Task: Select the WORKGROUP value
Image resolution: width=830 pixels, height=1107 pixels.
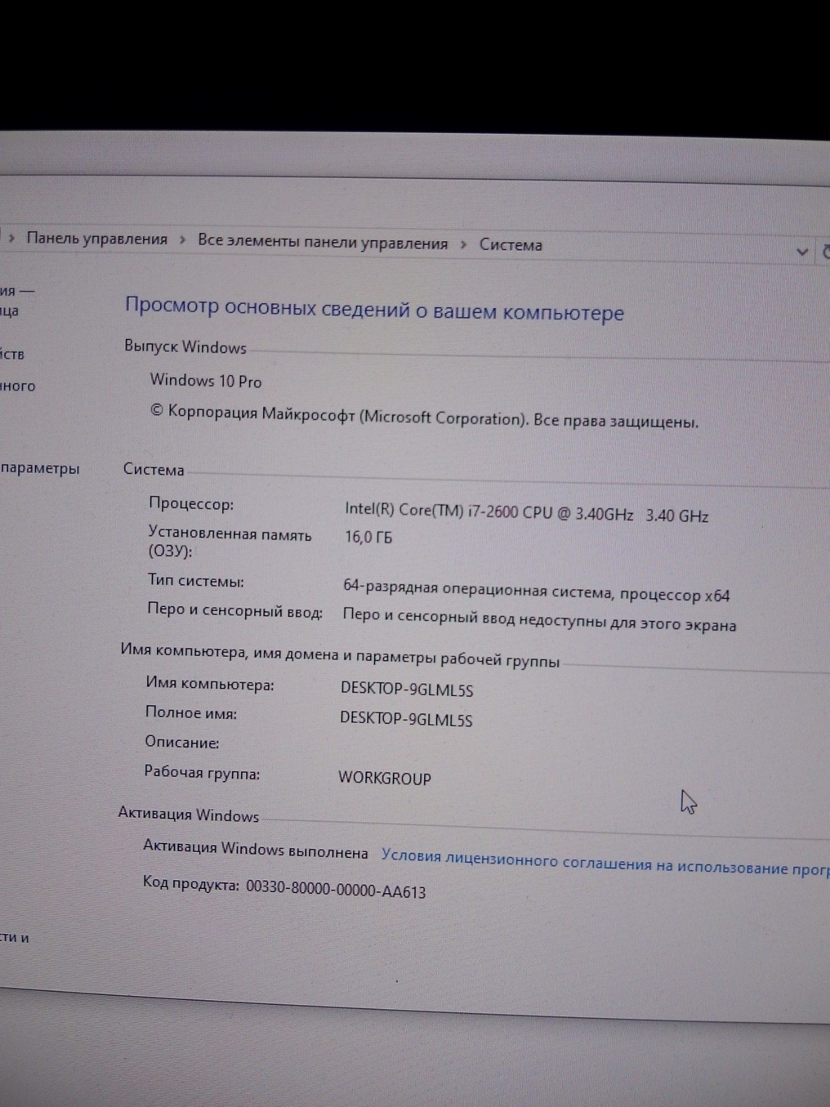Action: pyautogui.click(x=385, y=778)
